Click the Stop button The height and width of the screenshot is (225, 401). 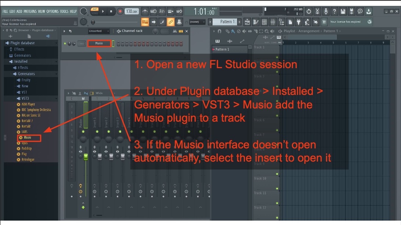(x=111, y=11)
